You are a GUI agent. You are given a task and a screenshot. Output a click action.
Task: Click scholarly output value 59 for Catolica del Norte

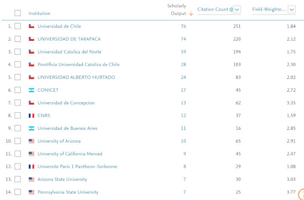(x=184, y=52)
